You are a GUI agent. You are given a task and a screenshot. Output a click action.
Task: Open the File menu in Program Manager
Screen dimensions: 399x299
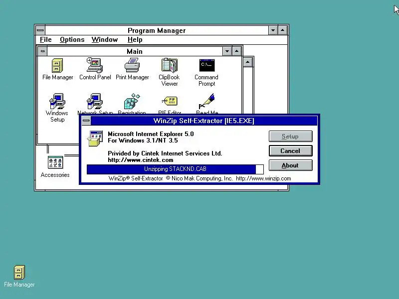[46, 40]
